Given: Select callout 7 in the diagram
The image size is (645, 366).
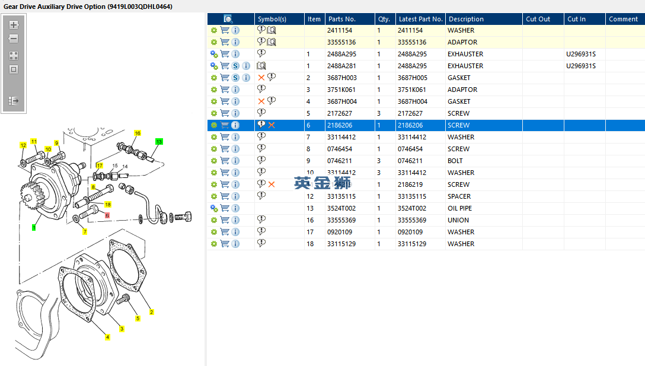Looking at the screenshot, I should tap(85, 232).
